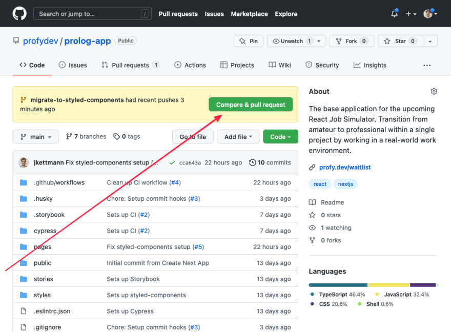
Task: Open the migrate-to-styled-components branch link
Action: click(x=77, y=100)
